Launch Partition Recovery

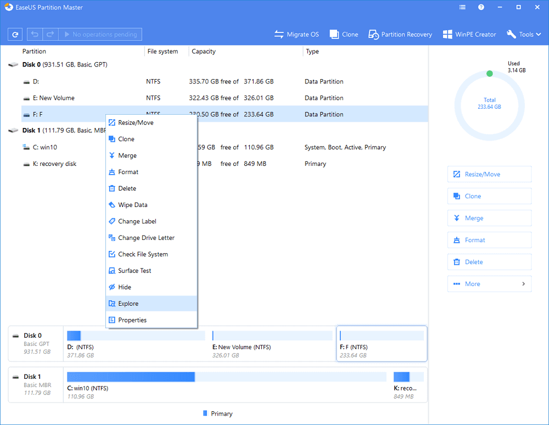(x=400, y=34)
